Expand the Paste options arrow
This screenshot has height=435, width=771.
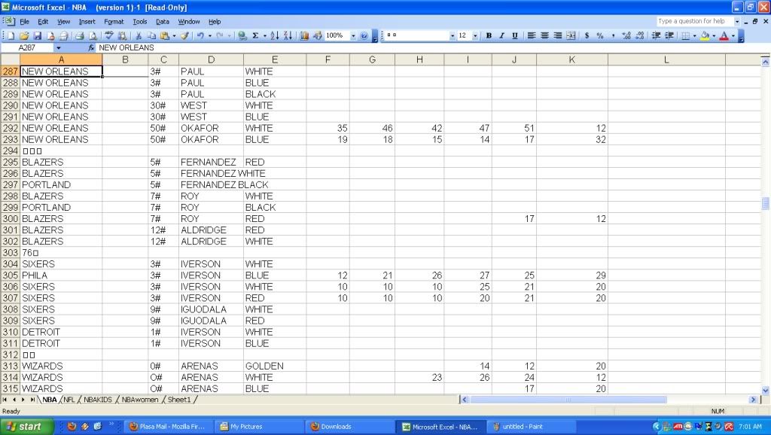point(174,36)
